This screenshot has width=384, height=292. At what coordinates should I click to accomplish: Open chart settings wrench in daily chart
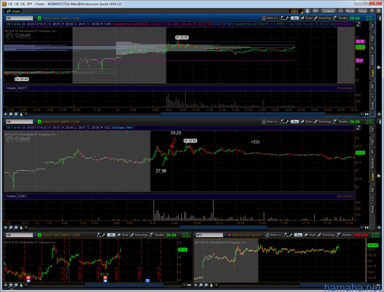pos(104,235)
